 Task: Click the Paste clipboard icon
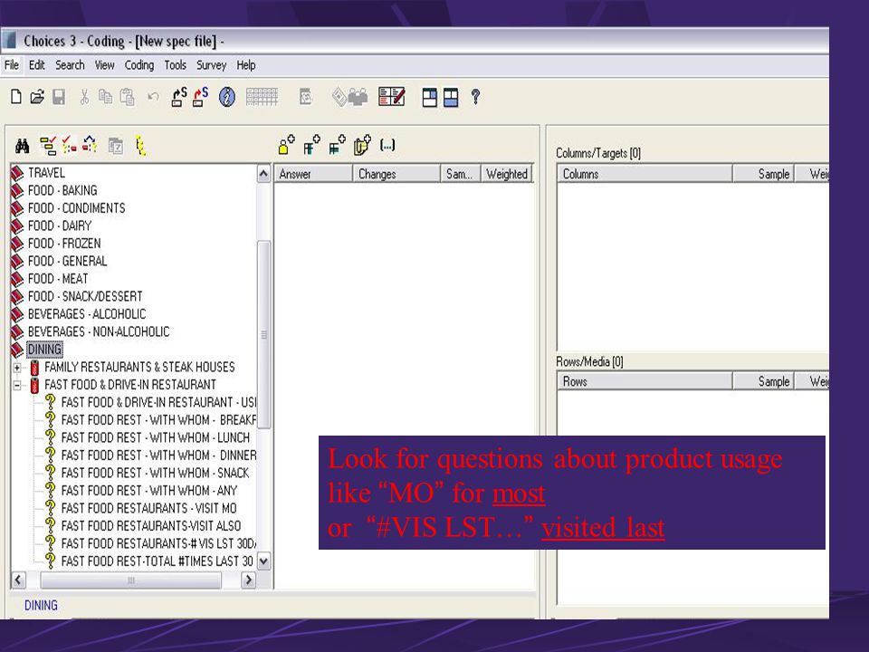128,97
